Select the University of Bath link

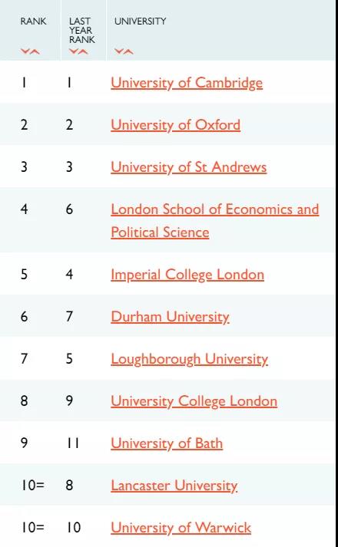(167, 443)
